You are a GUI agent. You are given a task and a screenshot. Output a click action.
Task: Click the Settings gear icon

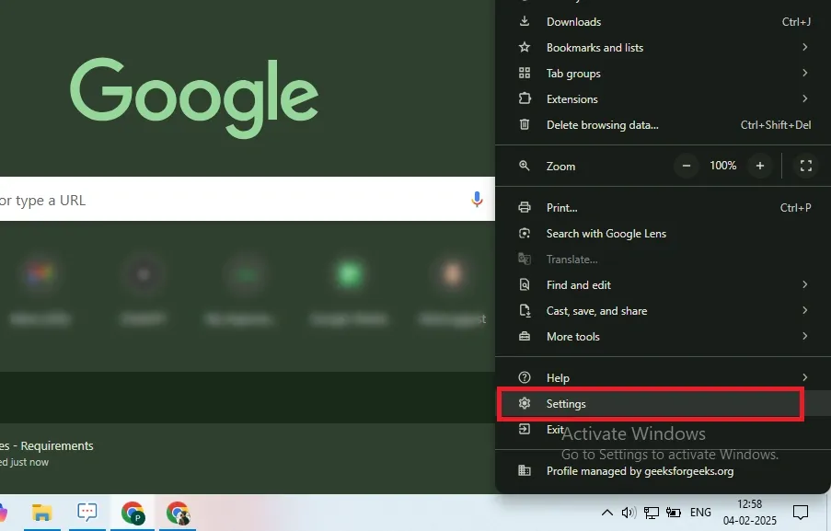[525, 403]
